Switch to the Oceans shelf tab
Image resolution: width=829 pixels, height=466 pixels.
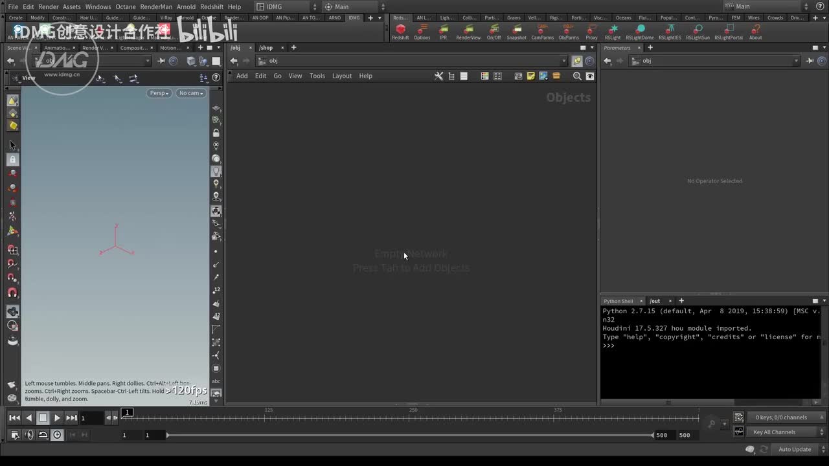pos(623,17)
